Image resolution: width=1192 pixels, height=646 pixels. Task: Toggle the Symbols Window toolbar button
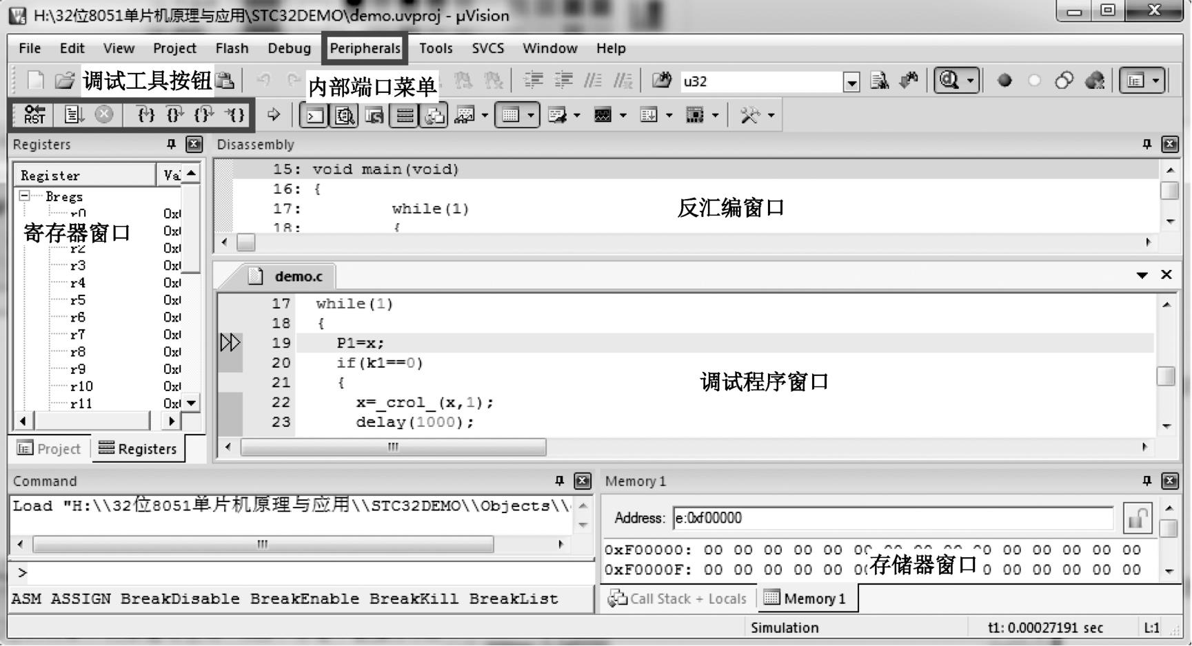pos(374,115)
